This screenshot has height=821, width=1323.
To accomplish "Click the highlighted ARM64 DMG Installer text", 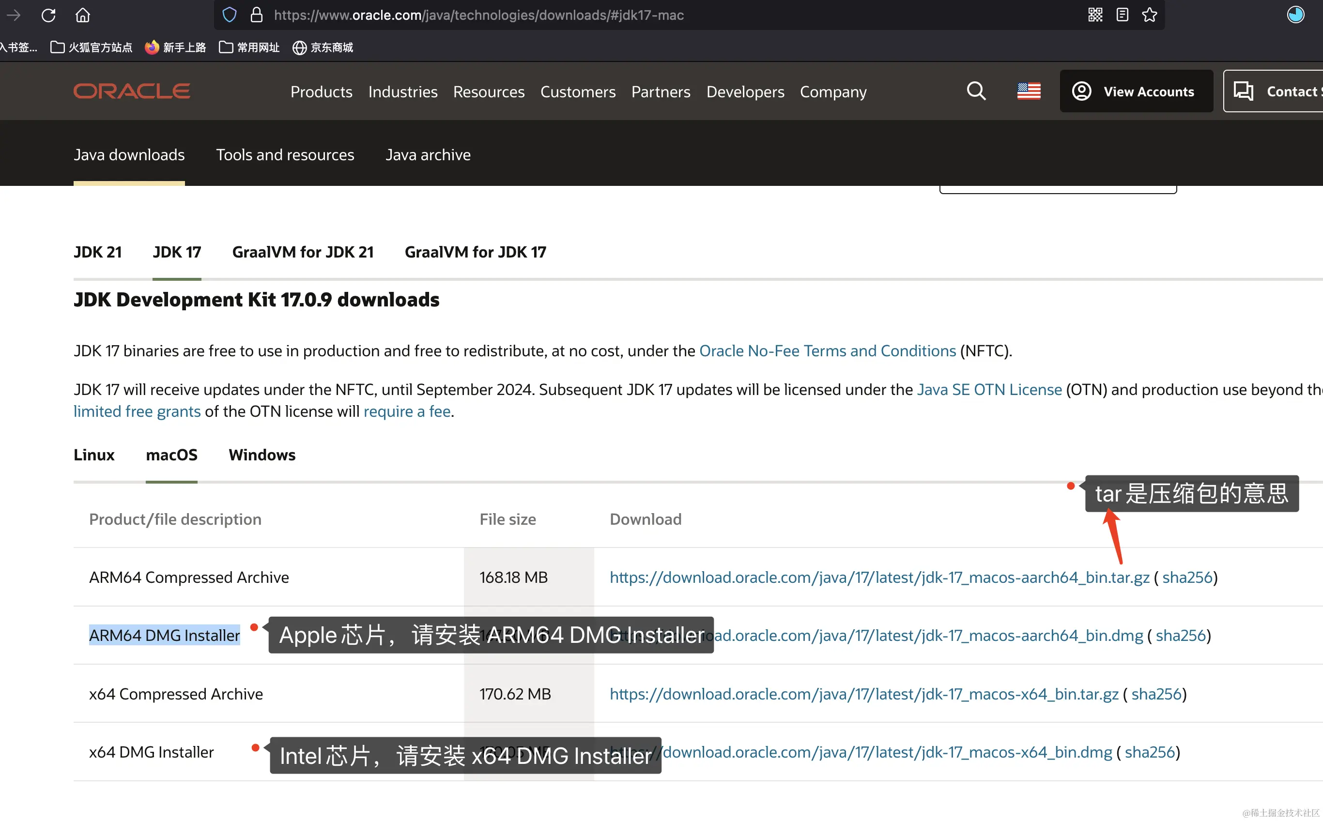I will (165, 636).
